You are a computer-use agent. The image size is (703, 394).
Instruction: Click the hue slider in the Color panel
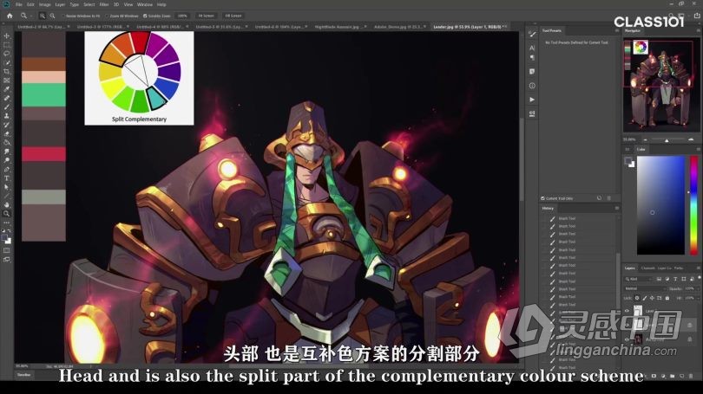pos(693,205)
